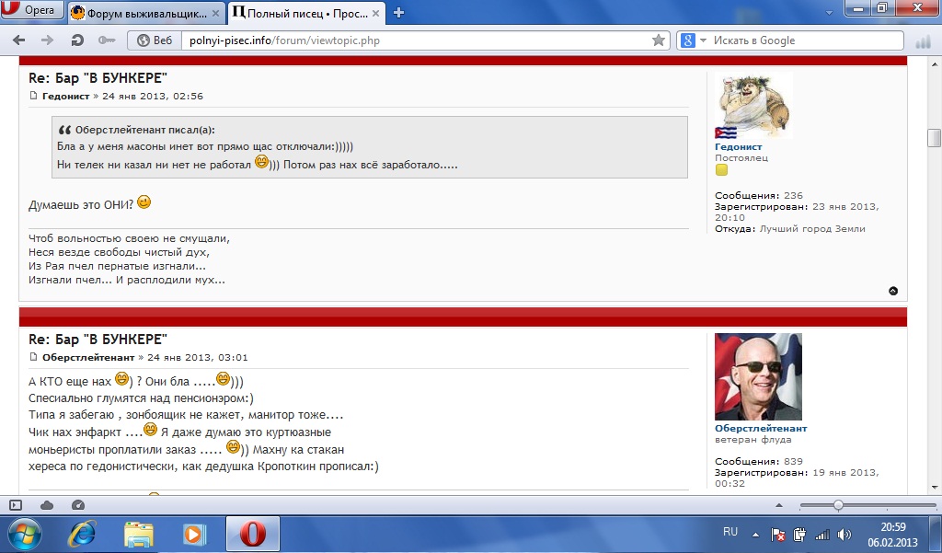Click the quote mark icon in quoted block
942x553 pixels.
64,130
